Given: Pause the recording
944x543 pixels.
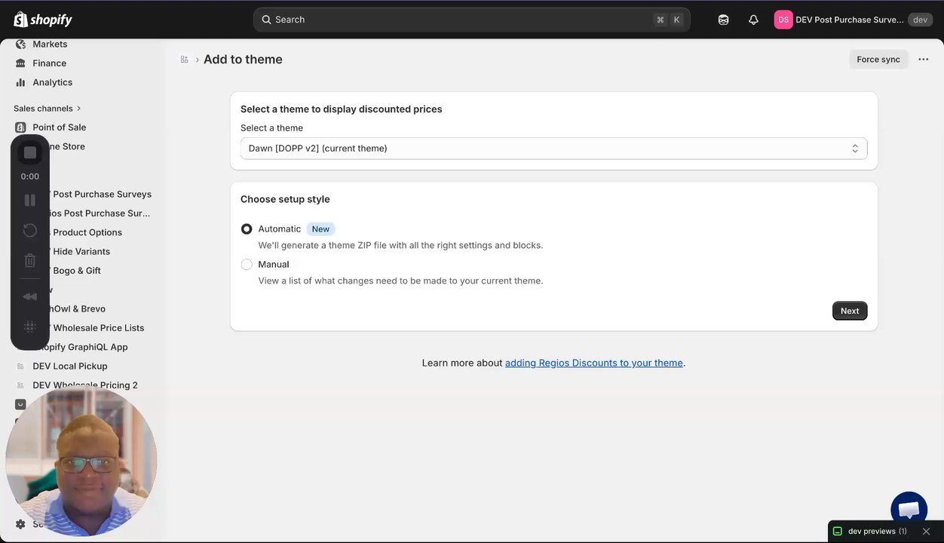Looking at the screenshot, I should (x=30, y=200).
